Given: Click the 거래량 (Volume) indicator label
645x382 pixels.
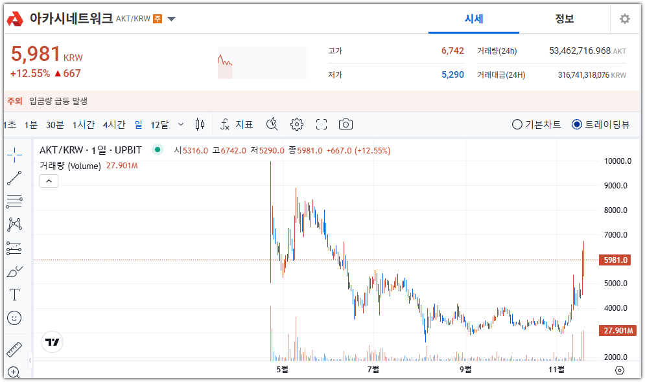Looking at the screenshot, I should [70, 166].
